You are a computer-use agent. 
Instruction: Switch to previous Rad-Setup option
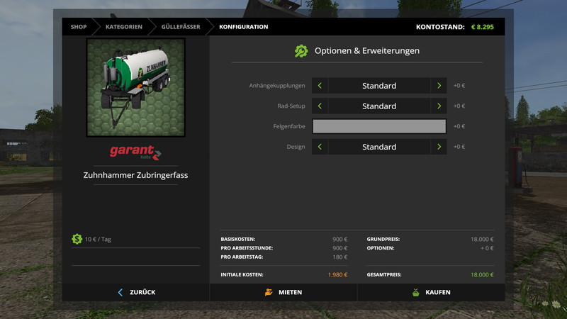point(320,106)
